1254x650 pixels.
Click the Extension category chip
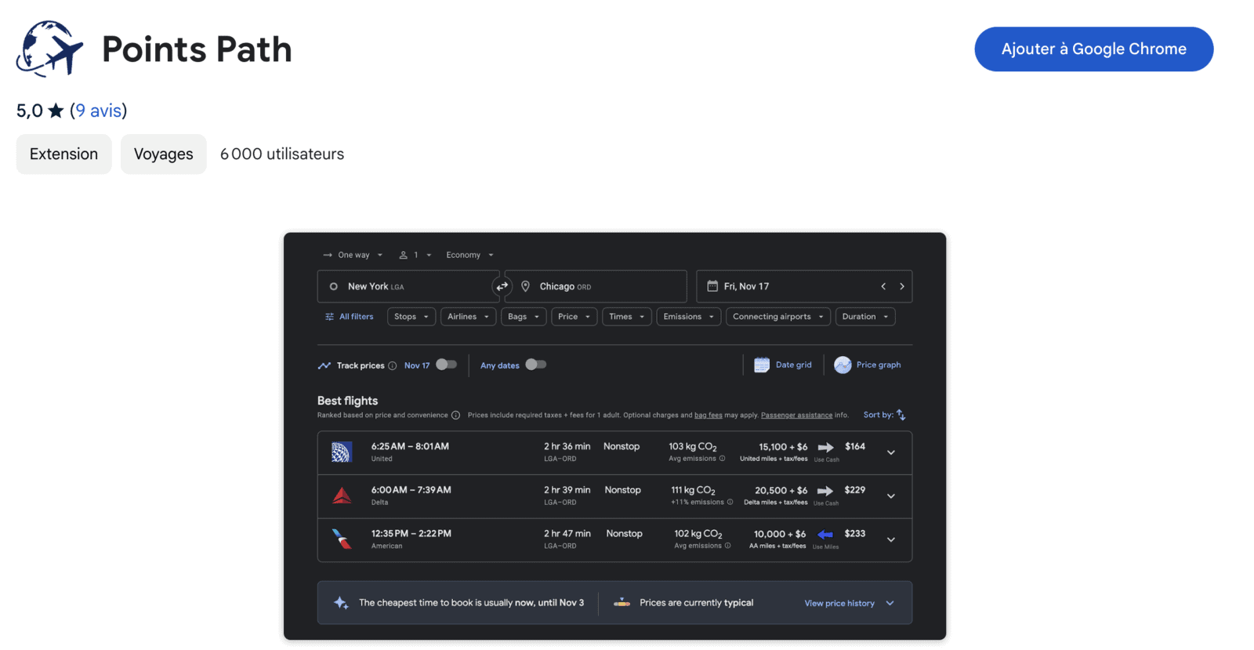point(63,154)
